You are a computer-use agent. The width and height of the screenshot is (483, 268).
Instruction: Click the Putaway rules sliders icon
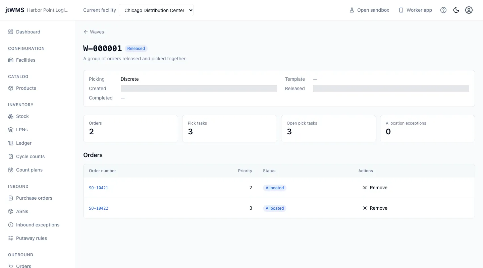[11, 238]
